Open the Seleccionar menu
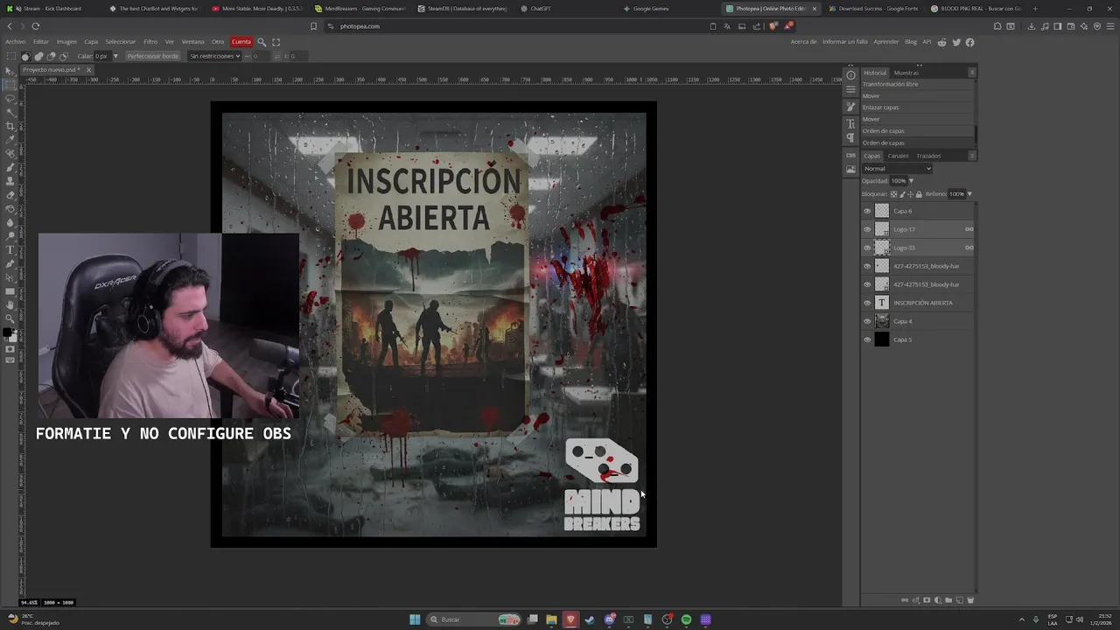 point(121,42)
